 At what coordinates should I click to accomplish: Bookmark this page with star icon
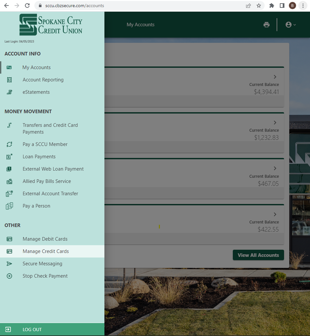259,6
